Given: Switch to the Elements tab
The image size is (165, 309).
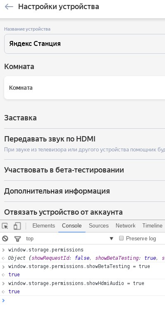Looking at the screenshot, I should [x=44, y=225].
